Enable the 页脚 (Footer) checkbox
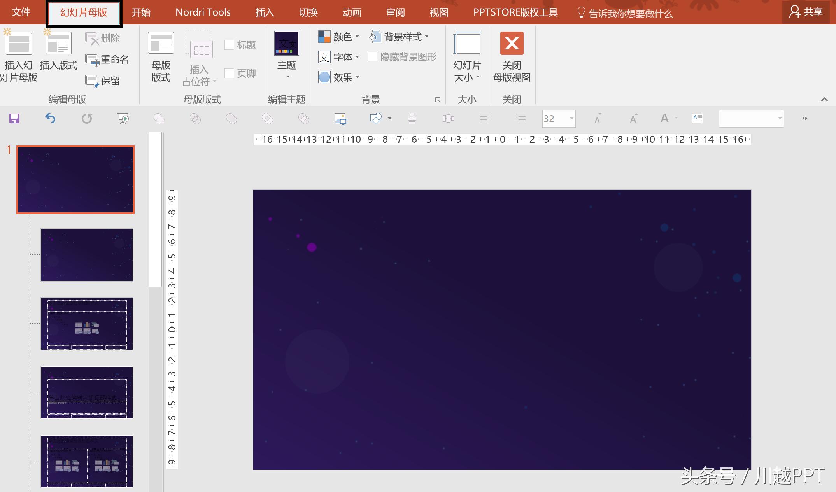Viewport: 836px width, 492px height. 230,73
